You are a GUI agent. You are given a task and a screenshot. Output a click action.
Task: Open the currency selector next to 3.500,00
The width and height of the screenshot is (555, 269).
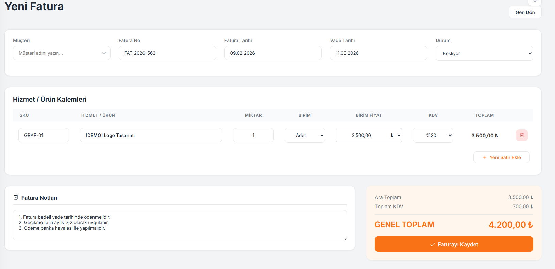tap(396, 135)
